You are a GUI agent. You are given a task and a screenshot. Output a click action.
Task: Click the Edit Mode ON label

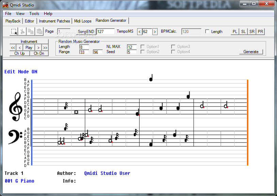click(x=21, y=72)
